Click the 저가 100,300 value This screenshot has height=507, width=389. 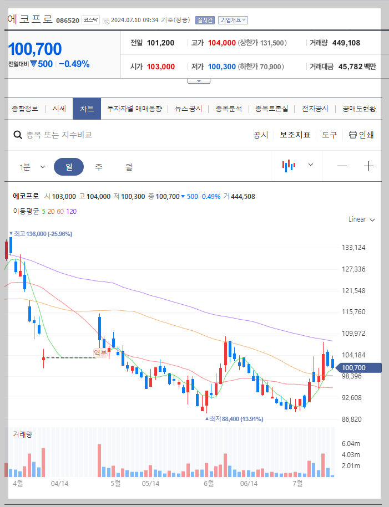click(x=222, y=66)
